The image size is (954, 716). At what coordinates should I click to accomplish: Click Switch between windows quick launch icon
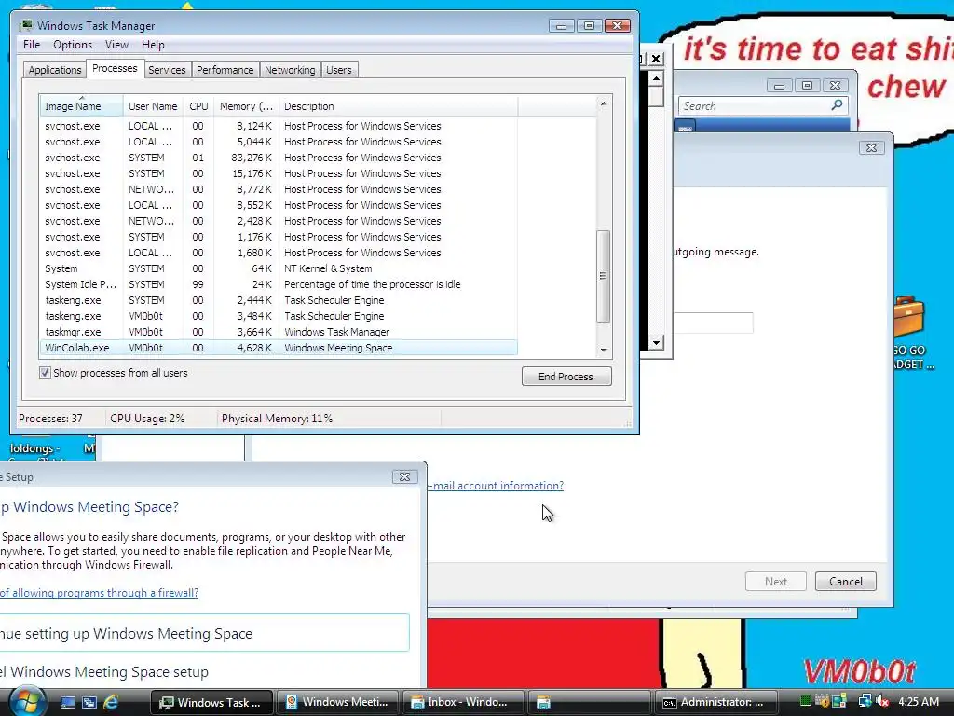coord(89,702)
